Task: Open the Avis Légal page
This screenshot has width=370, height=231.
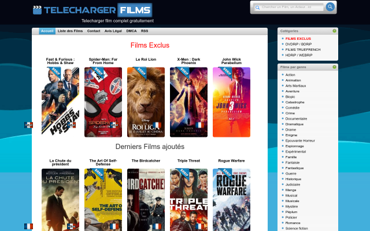Action: [x=113, y=31]
